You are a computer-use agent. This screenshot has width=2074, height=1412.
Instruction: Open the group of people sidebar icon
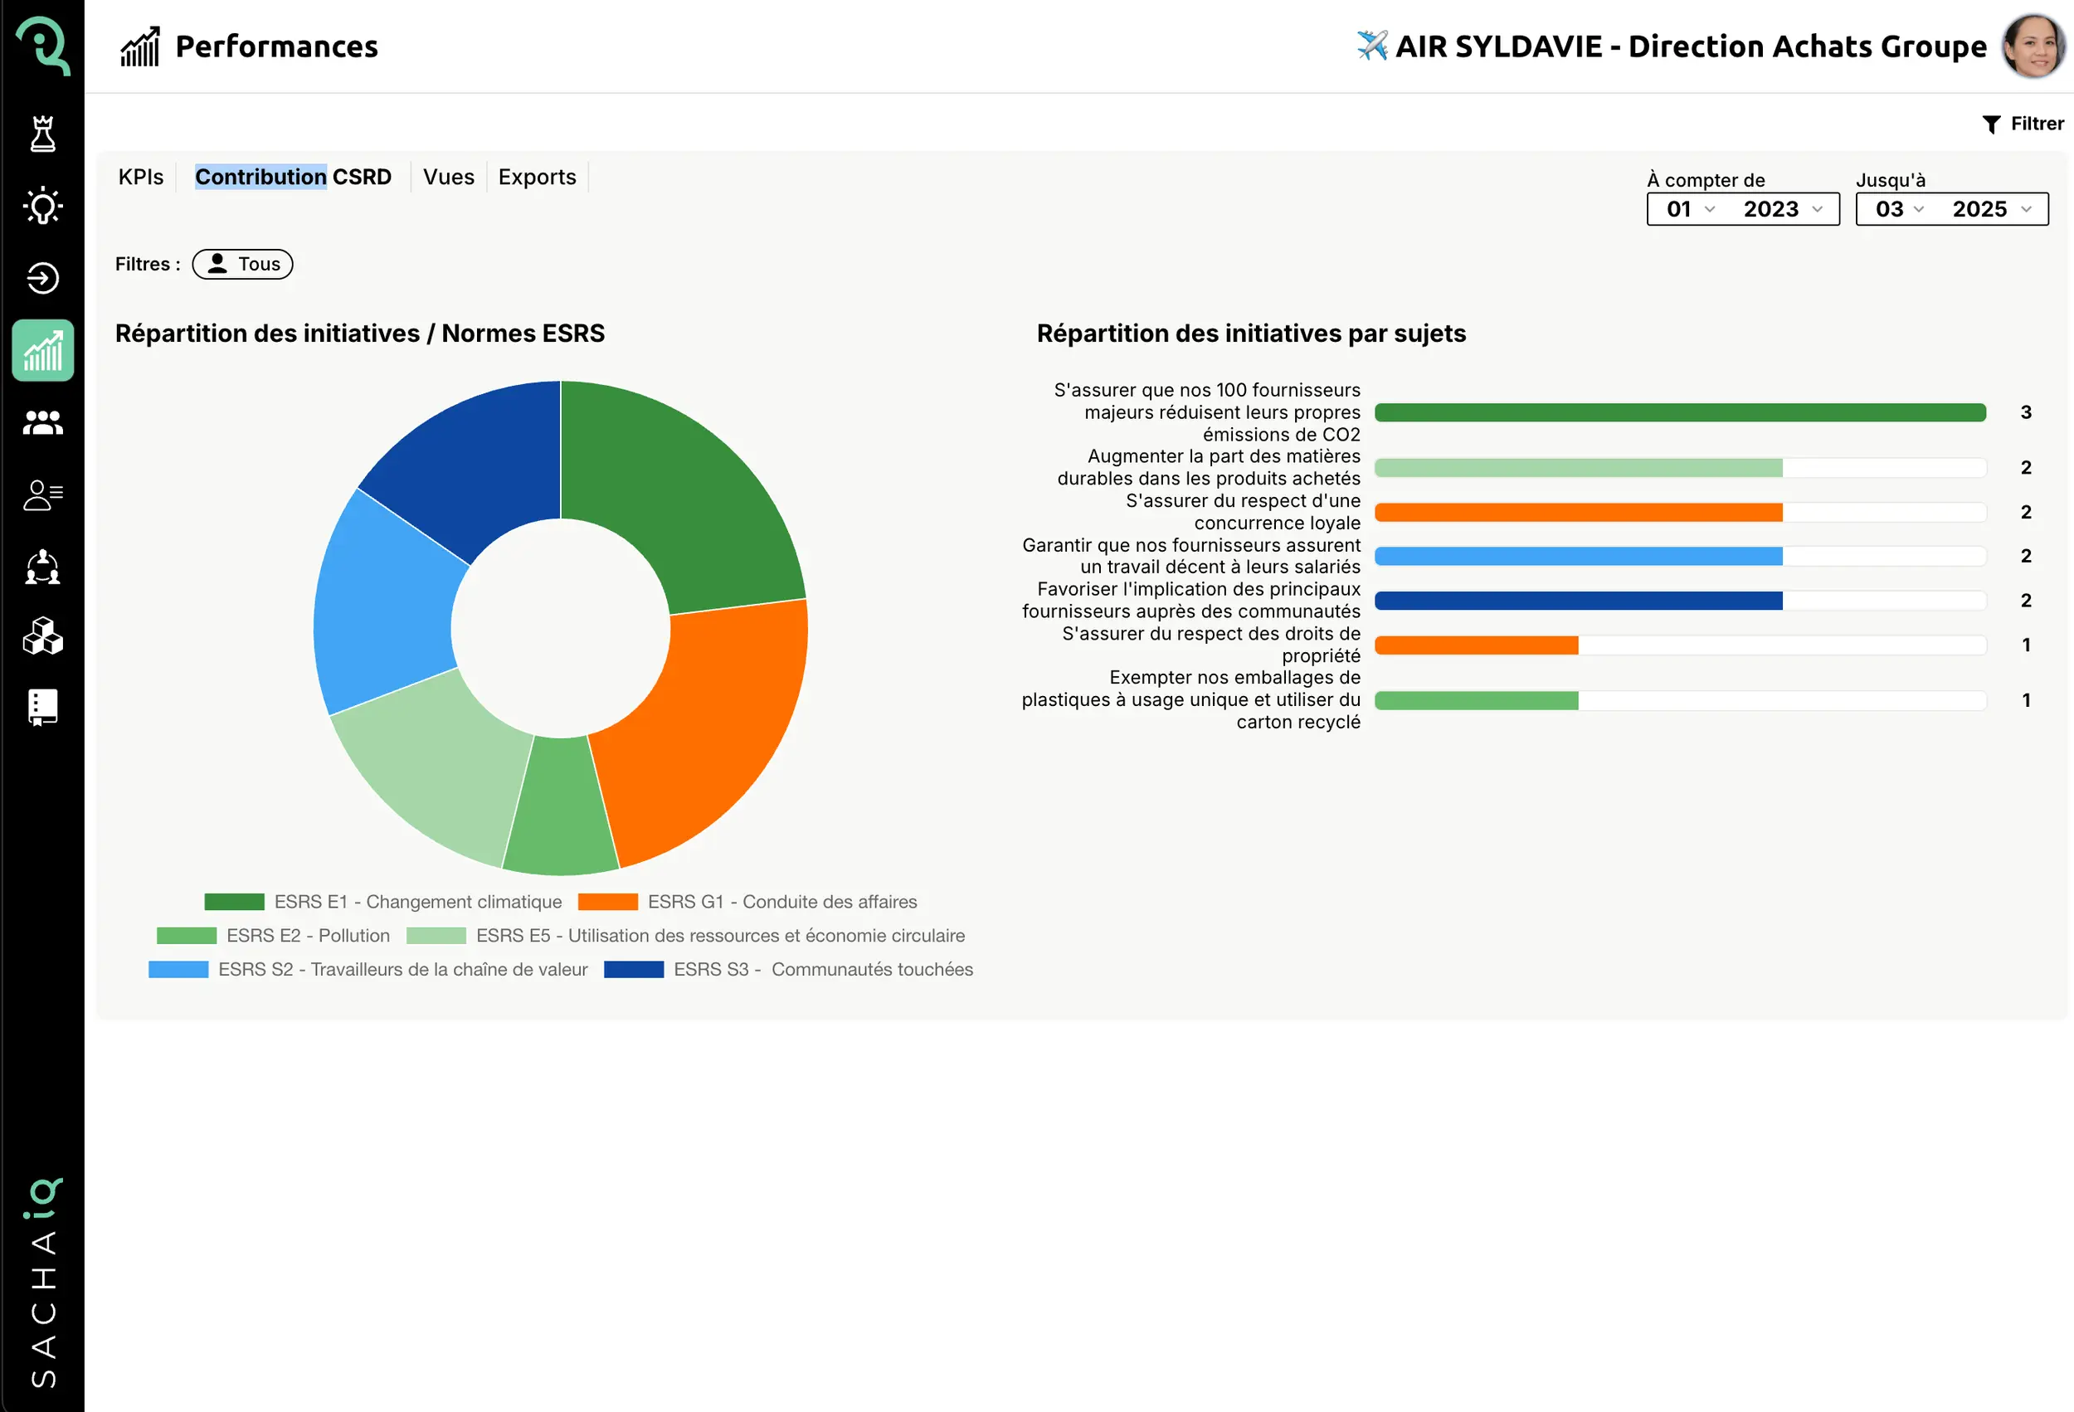pos(43,422)
